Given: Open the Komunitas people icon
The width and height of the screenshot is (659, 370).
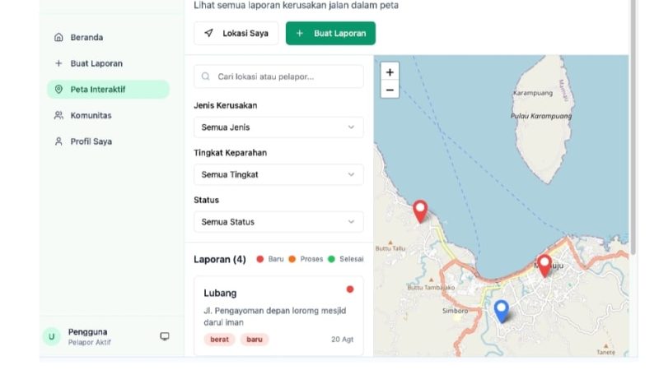Looking at the screenshot, I should [58, 115].
